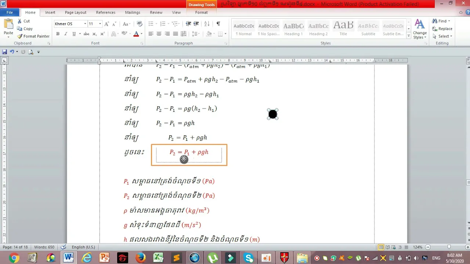Open the font size dropdown
The width and height of the screenshot is (470, 264).
pos(100,24)
